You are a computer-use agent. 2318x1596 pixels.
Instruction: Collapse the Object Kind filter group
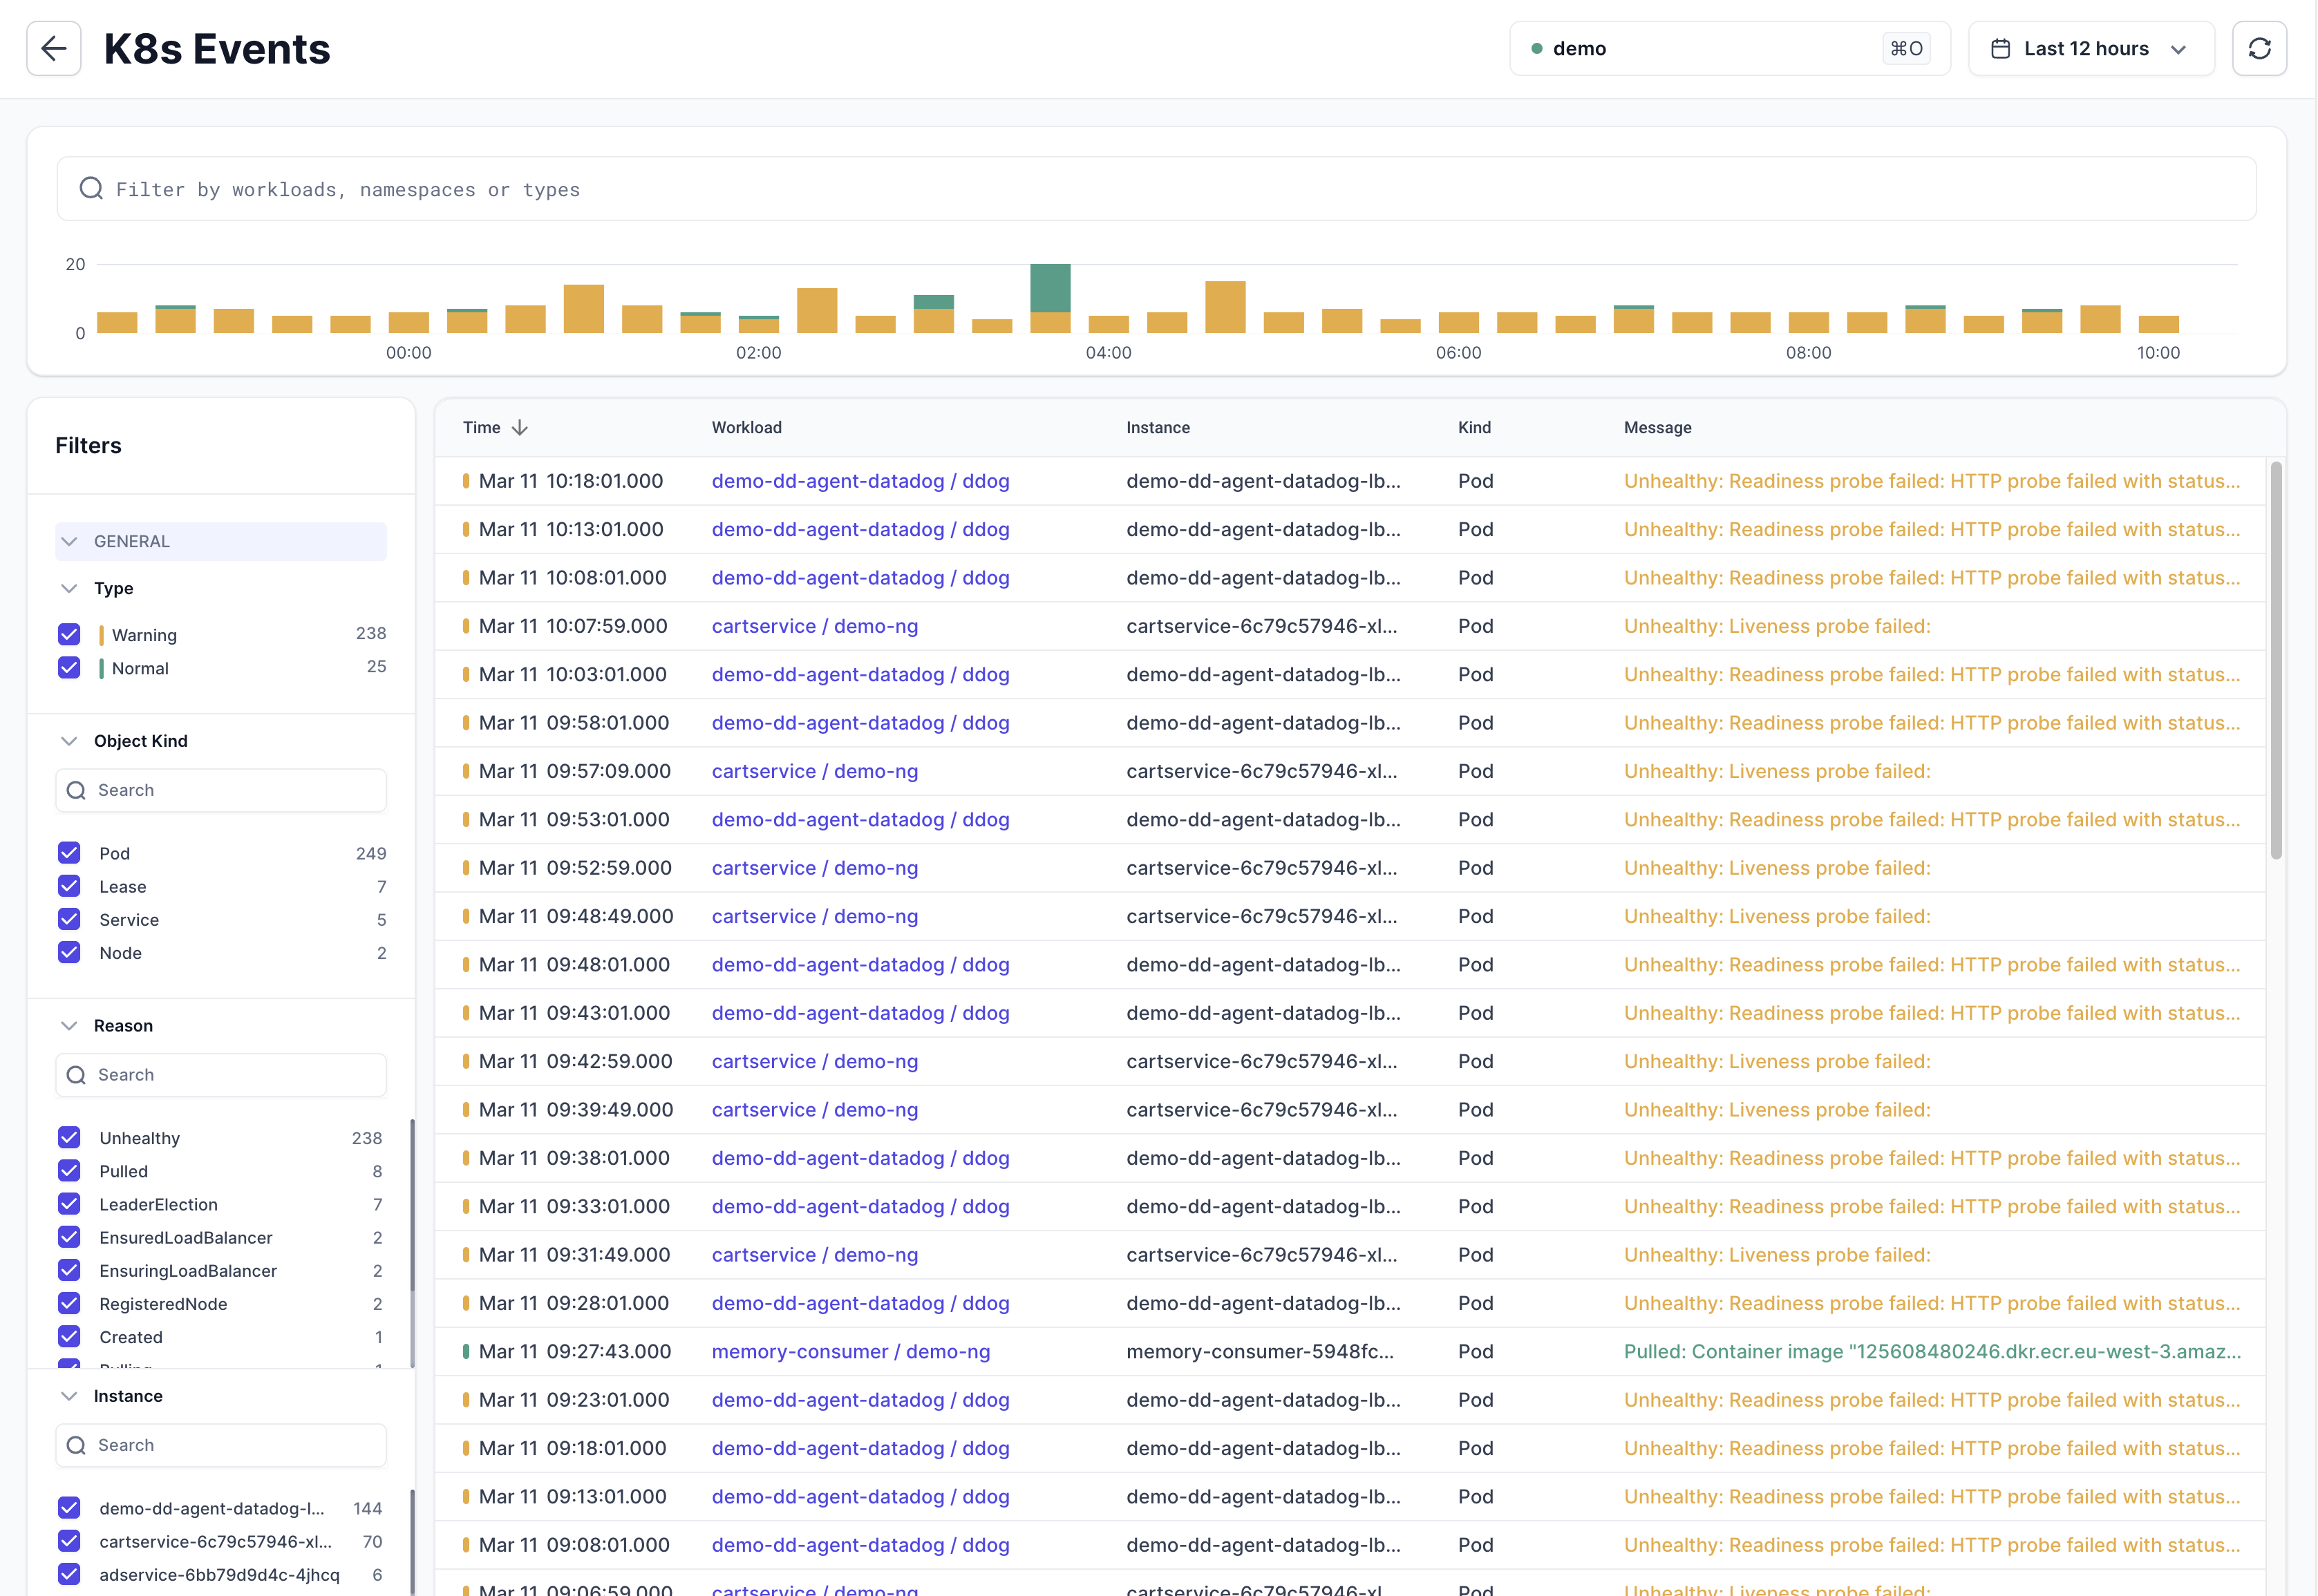tap(69, 741)
